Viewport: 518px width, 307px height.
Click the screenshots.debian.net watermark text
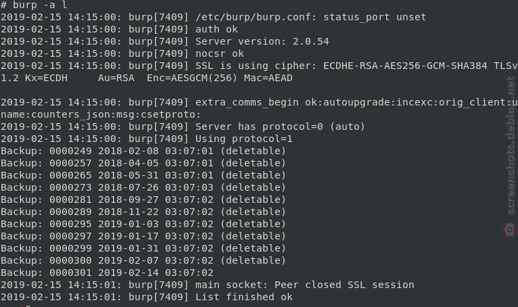pos(511,145)
